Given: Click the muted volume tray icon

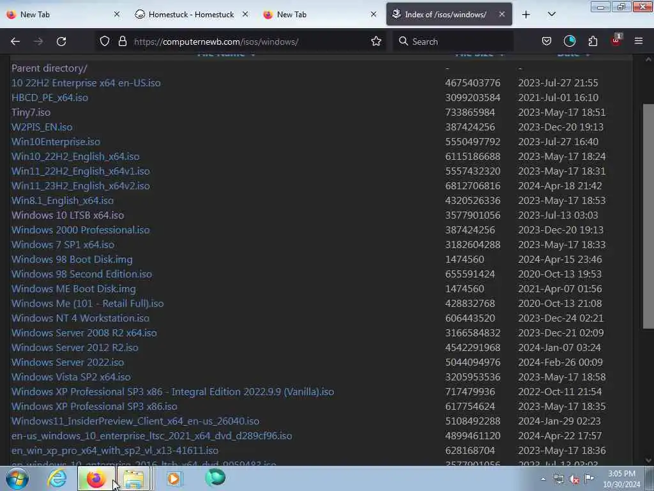Looking at the screenshot, I should (x=574, y=479).
